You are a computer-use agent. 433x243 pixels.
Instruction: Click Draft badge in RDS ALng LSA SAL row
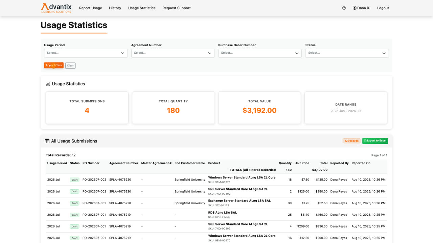coord(74,215)
